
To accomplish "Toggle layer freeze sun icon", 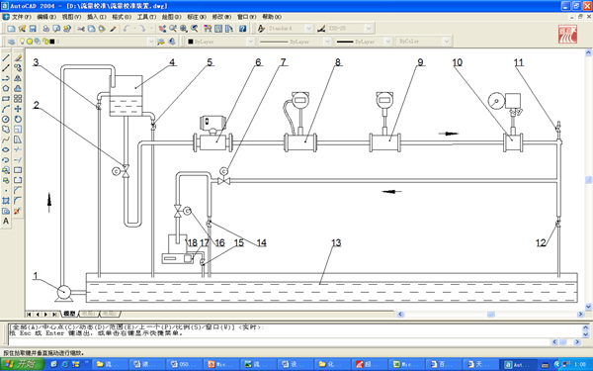I will pyautogui.click(x=30, y=42).
